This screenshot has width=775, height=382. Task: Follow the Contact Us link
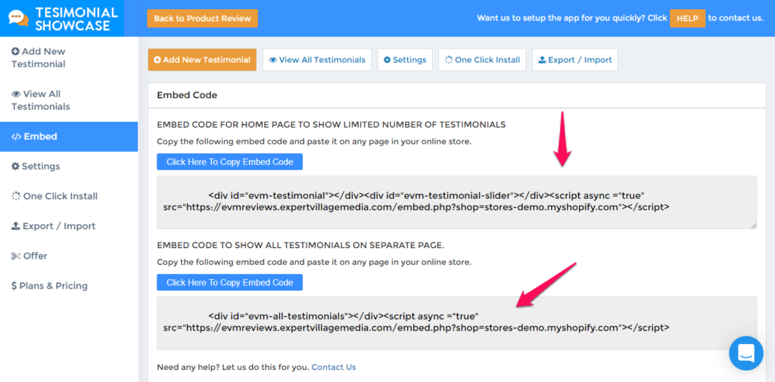pos(333,368)
